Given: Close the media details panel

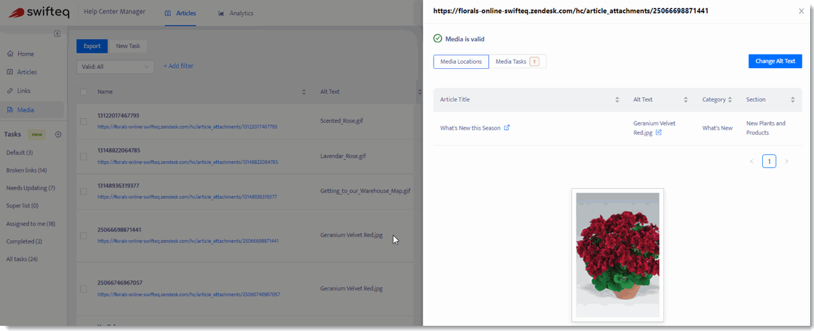Looking at the screenshot, I should tap(801, 11).
